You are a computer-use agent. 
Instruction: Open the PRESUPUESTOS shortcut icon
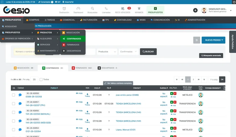tap(155, 9)
